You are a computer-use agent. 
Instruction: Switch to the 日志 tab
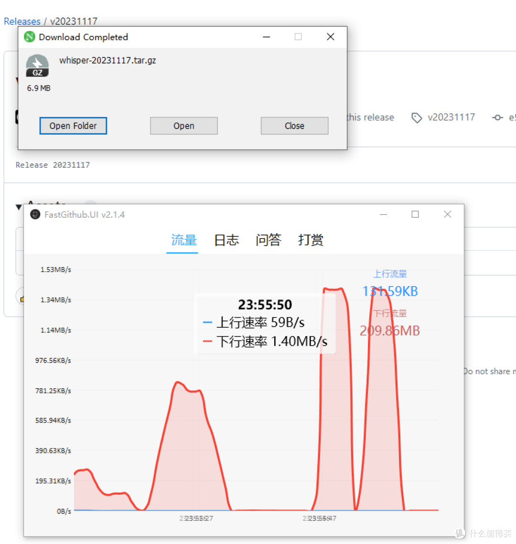pos(226,240)
